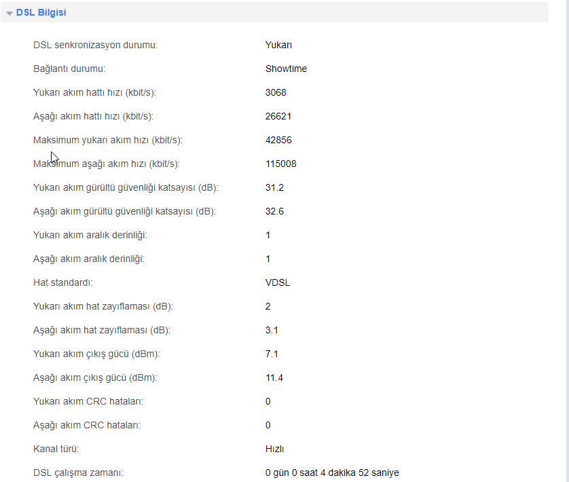Click the DSL Bilgisi heading link

(41, 12)
